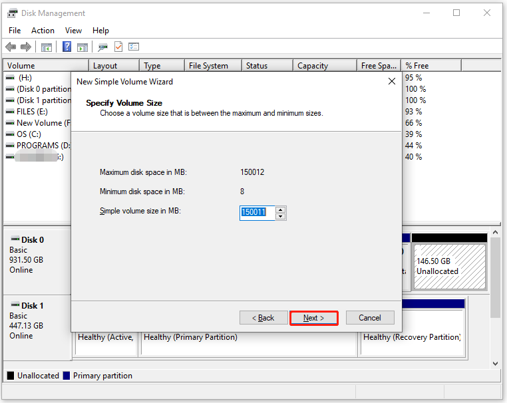This screenshot has height=403, width=507.
Task: Toggle the Show/Hide Action Pane icon
Action: (x=83, y=47)
